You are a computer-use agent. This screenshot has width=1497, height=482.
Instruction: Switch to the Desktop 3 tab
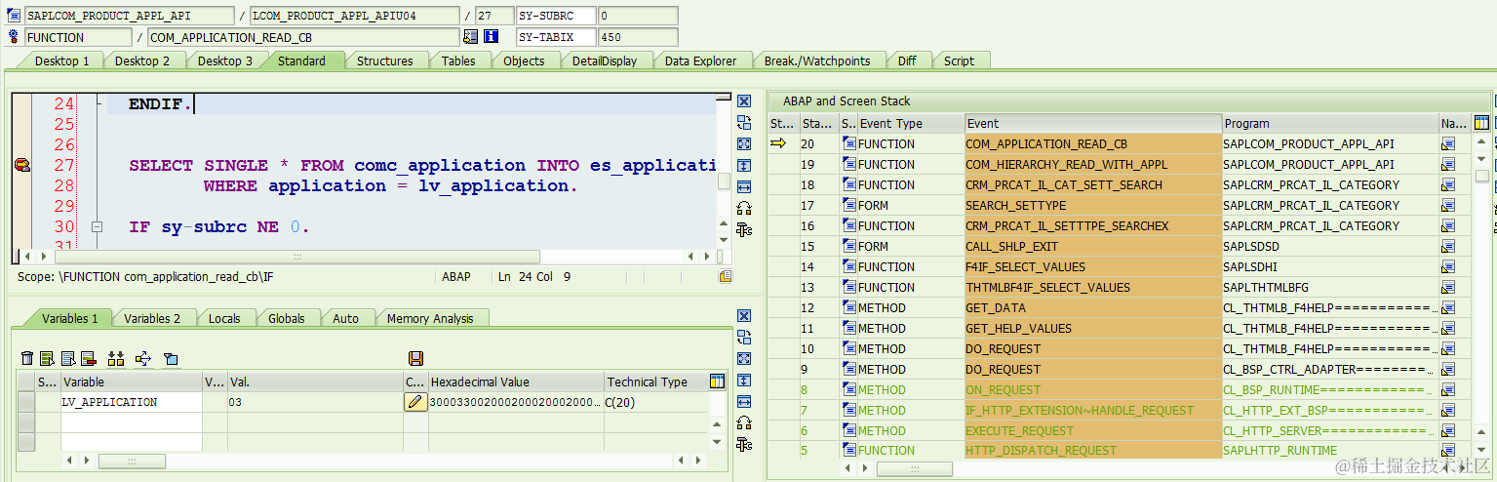(x=225, y=60)
